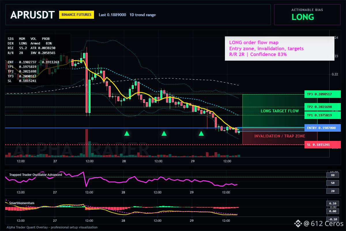Click the TP3 row in the stats panel
The height and width of the screenshot is (231, 346).
pyautogui.click(x=22, y=76)
